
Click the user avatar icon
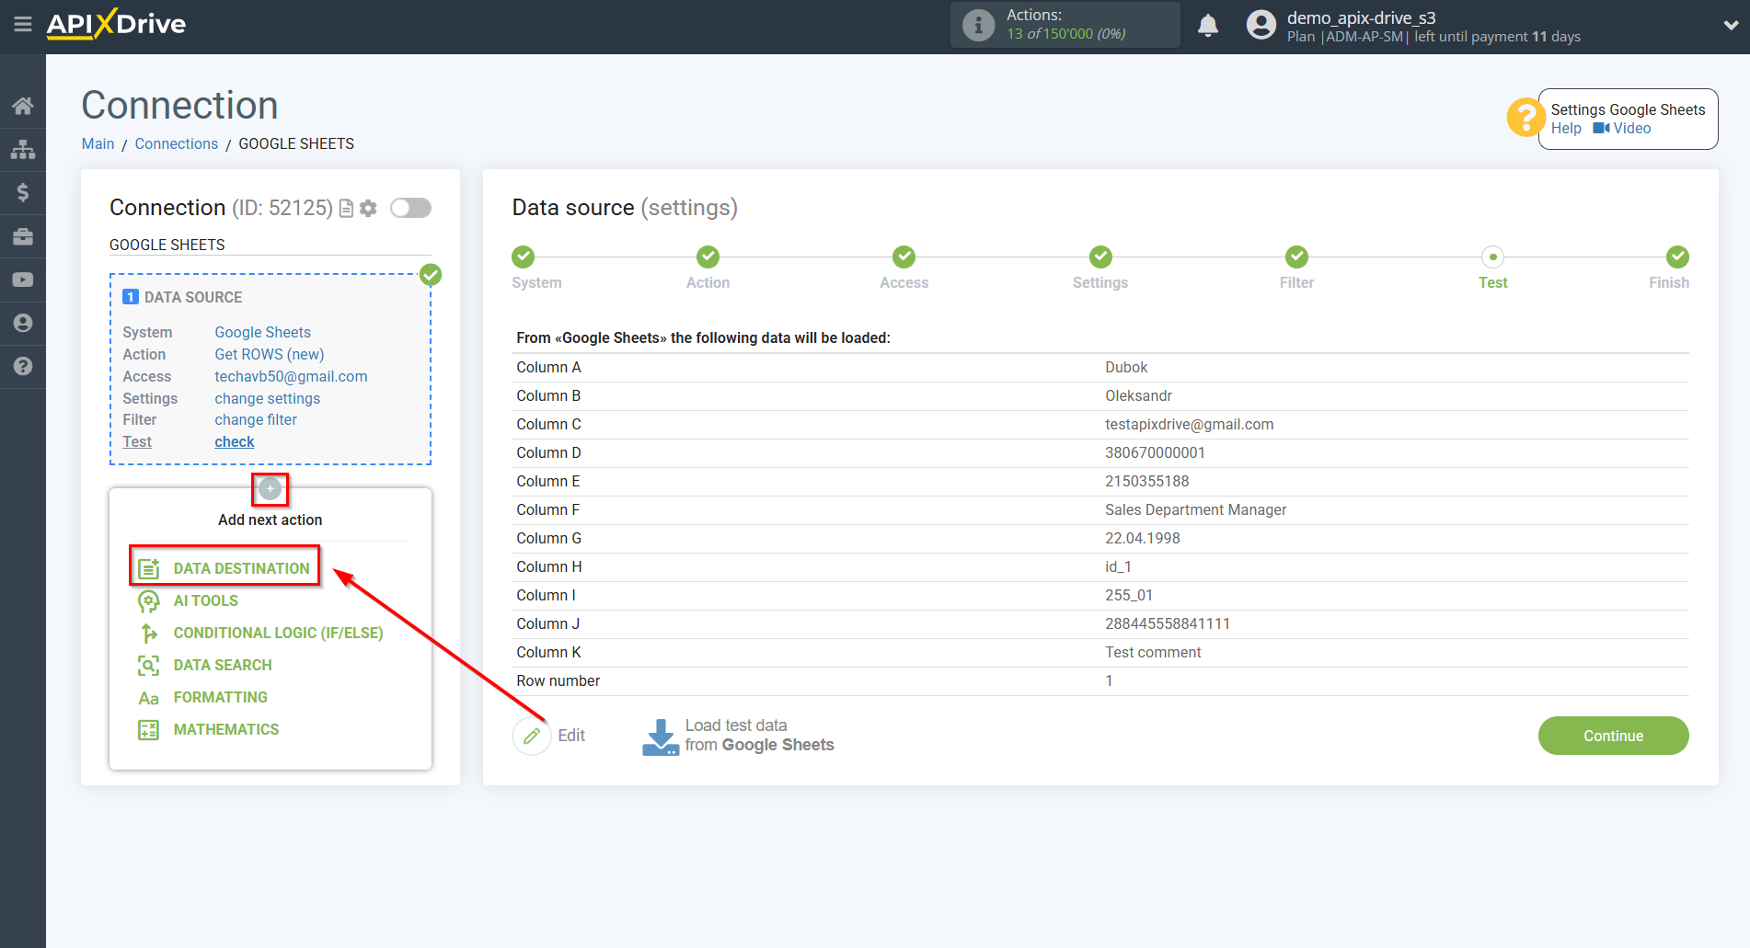[x=1261, y=25]
